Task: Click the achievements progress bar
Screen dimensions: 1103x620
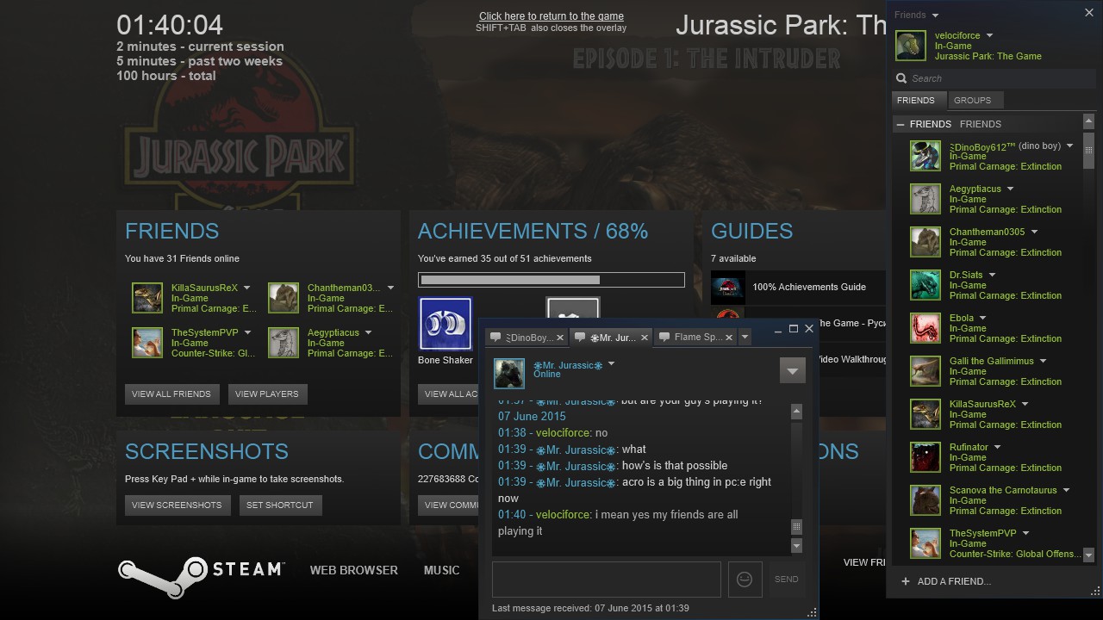Action: pos(551,280)
